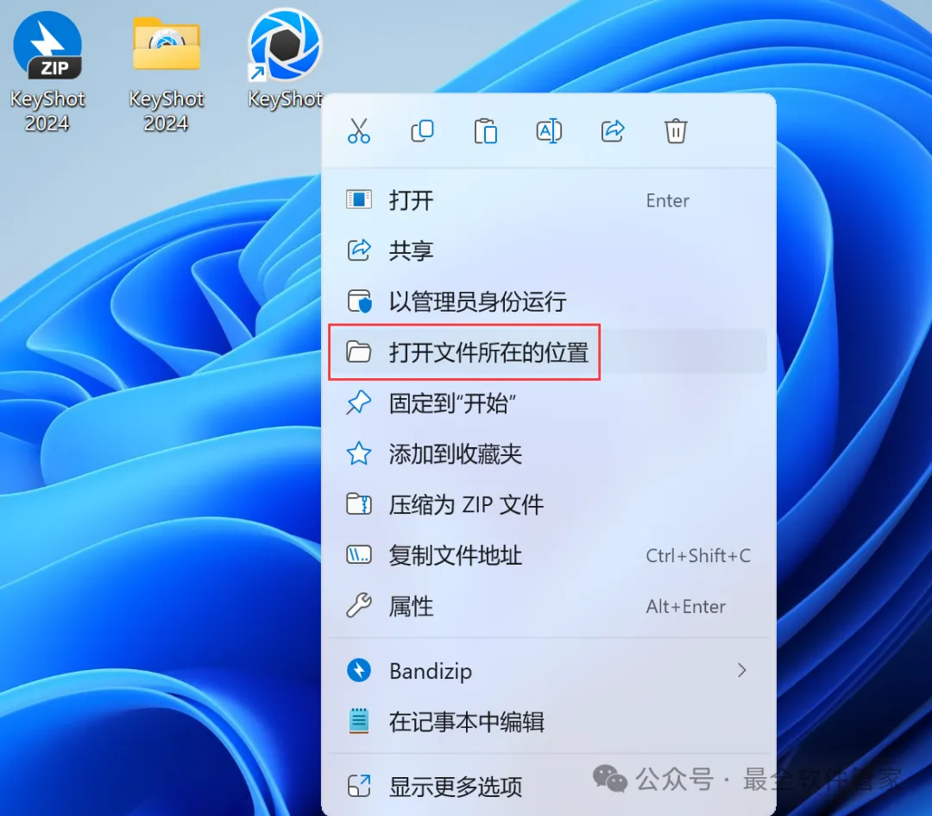The width and height of the screenshot is (932, 816).
Task: Click 打开文件所在的位置
Action: (x=548, y=352)
